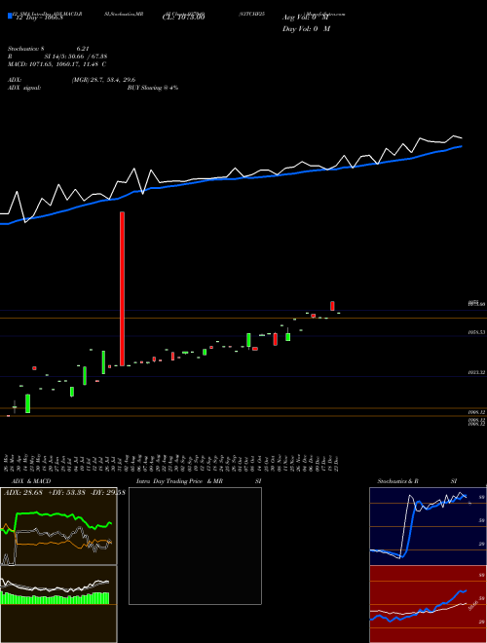Select the MACD: 1071.65, 1060.17, 11.48 line
487x643 pixels.
(57, 64)
